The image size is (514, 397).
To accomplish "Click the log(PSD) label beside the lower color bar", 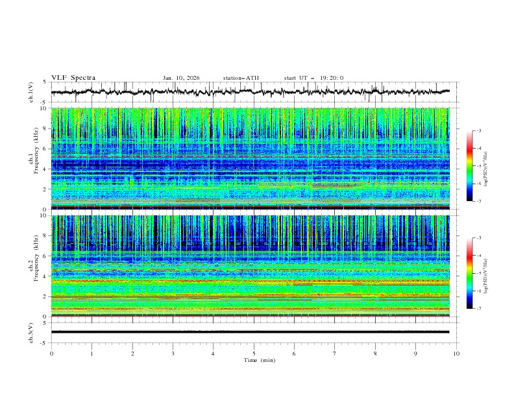I will pyautogui.click(x=487, y=273).
